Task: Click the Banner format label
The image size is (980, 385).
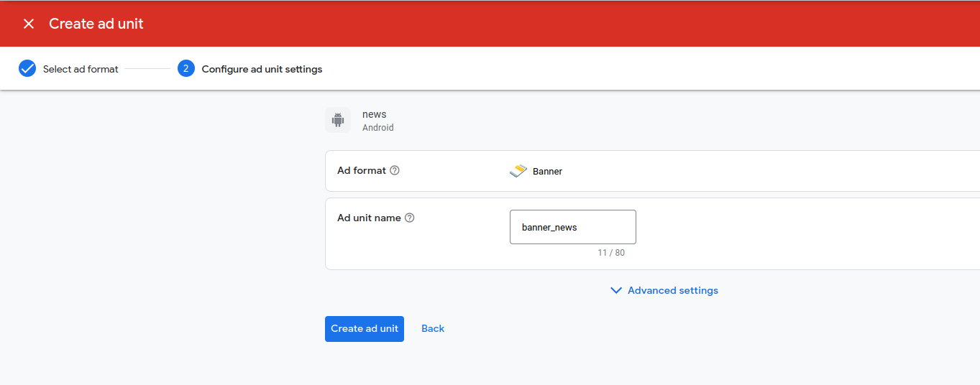Action: [547, 172]
